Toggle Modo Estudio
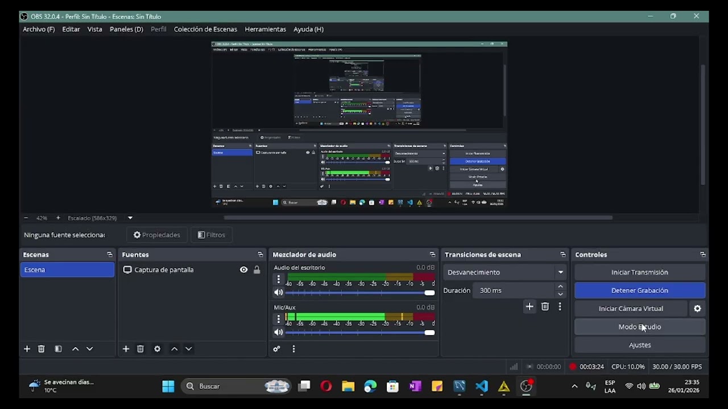 (x=640, y=327)
